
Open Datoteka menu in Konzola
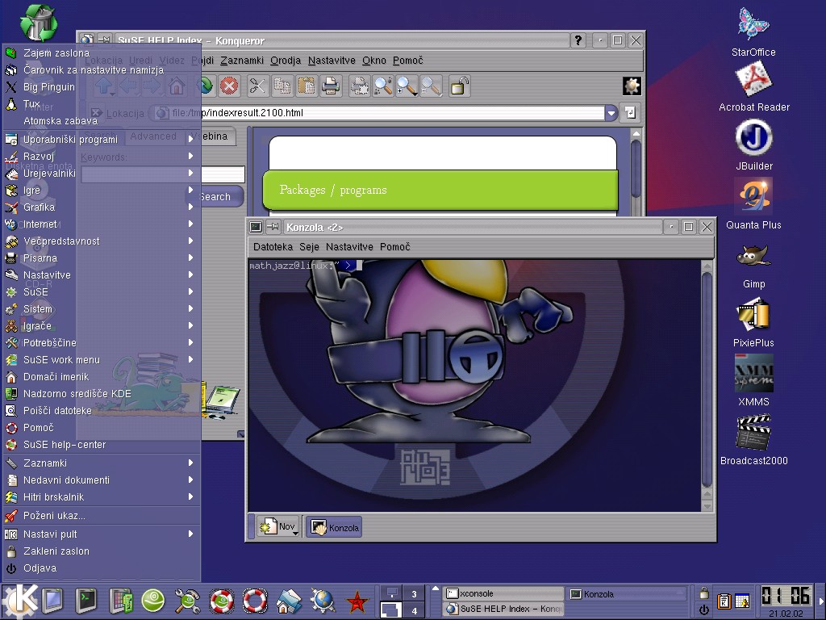coord(273,247)
